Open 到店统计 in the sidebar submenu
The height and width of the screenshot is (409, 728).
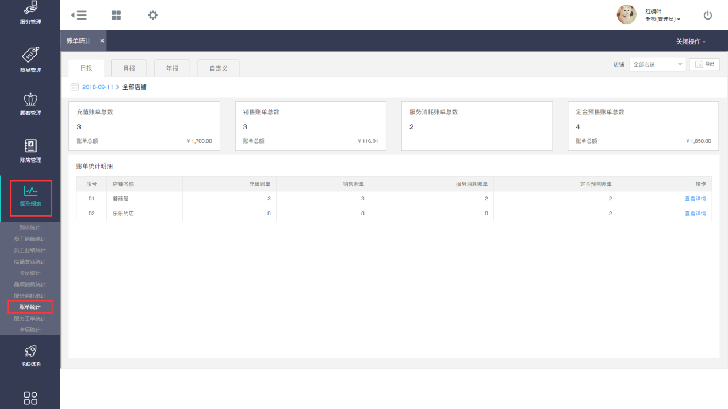point(30,227)
